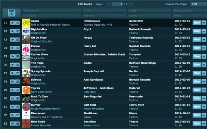207x129 pixels.
Task: Play the track Agora
Action: 12,23
